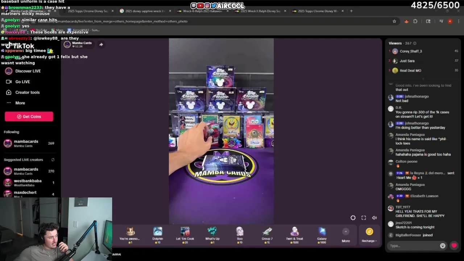Screen dimensions: 464x261
Task: Send a heart like to the stream
Action: [x=454, y=245]
